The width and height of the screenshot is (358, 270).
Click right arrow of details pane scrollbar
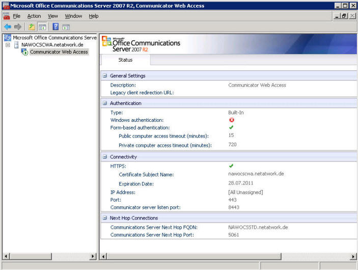coord(353,257)
